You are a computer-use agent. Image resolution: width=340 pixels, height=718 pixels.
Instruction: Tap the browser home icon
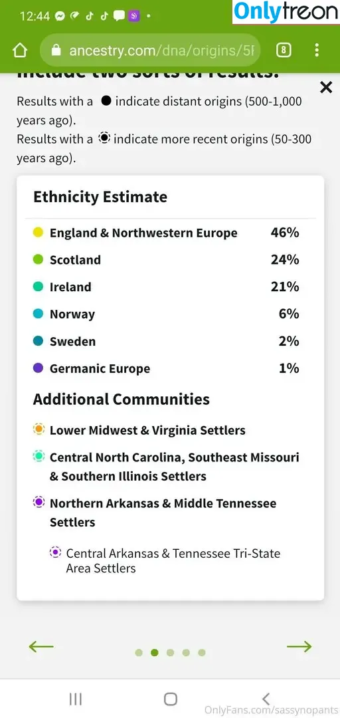(x=20, y=51)
